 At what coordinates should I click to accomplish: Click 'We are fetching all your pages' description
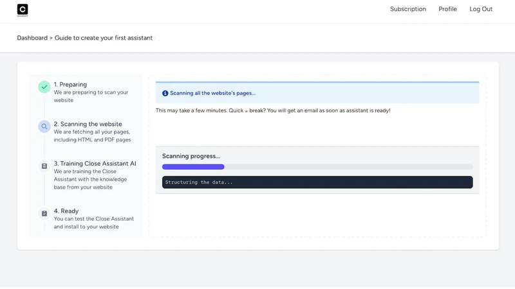click(x=92, y=136)
